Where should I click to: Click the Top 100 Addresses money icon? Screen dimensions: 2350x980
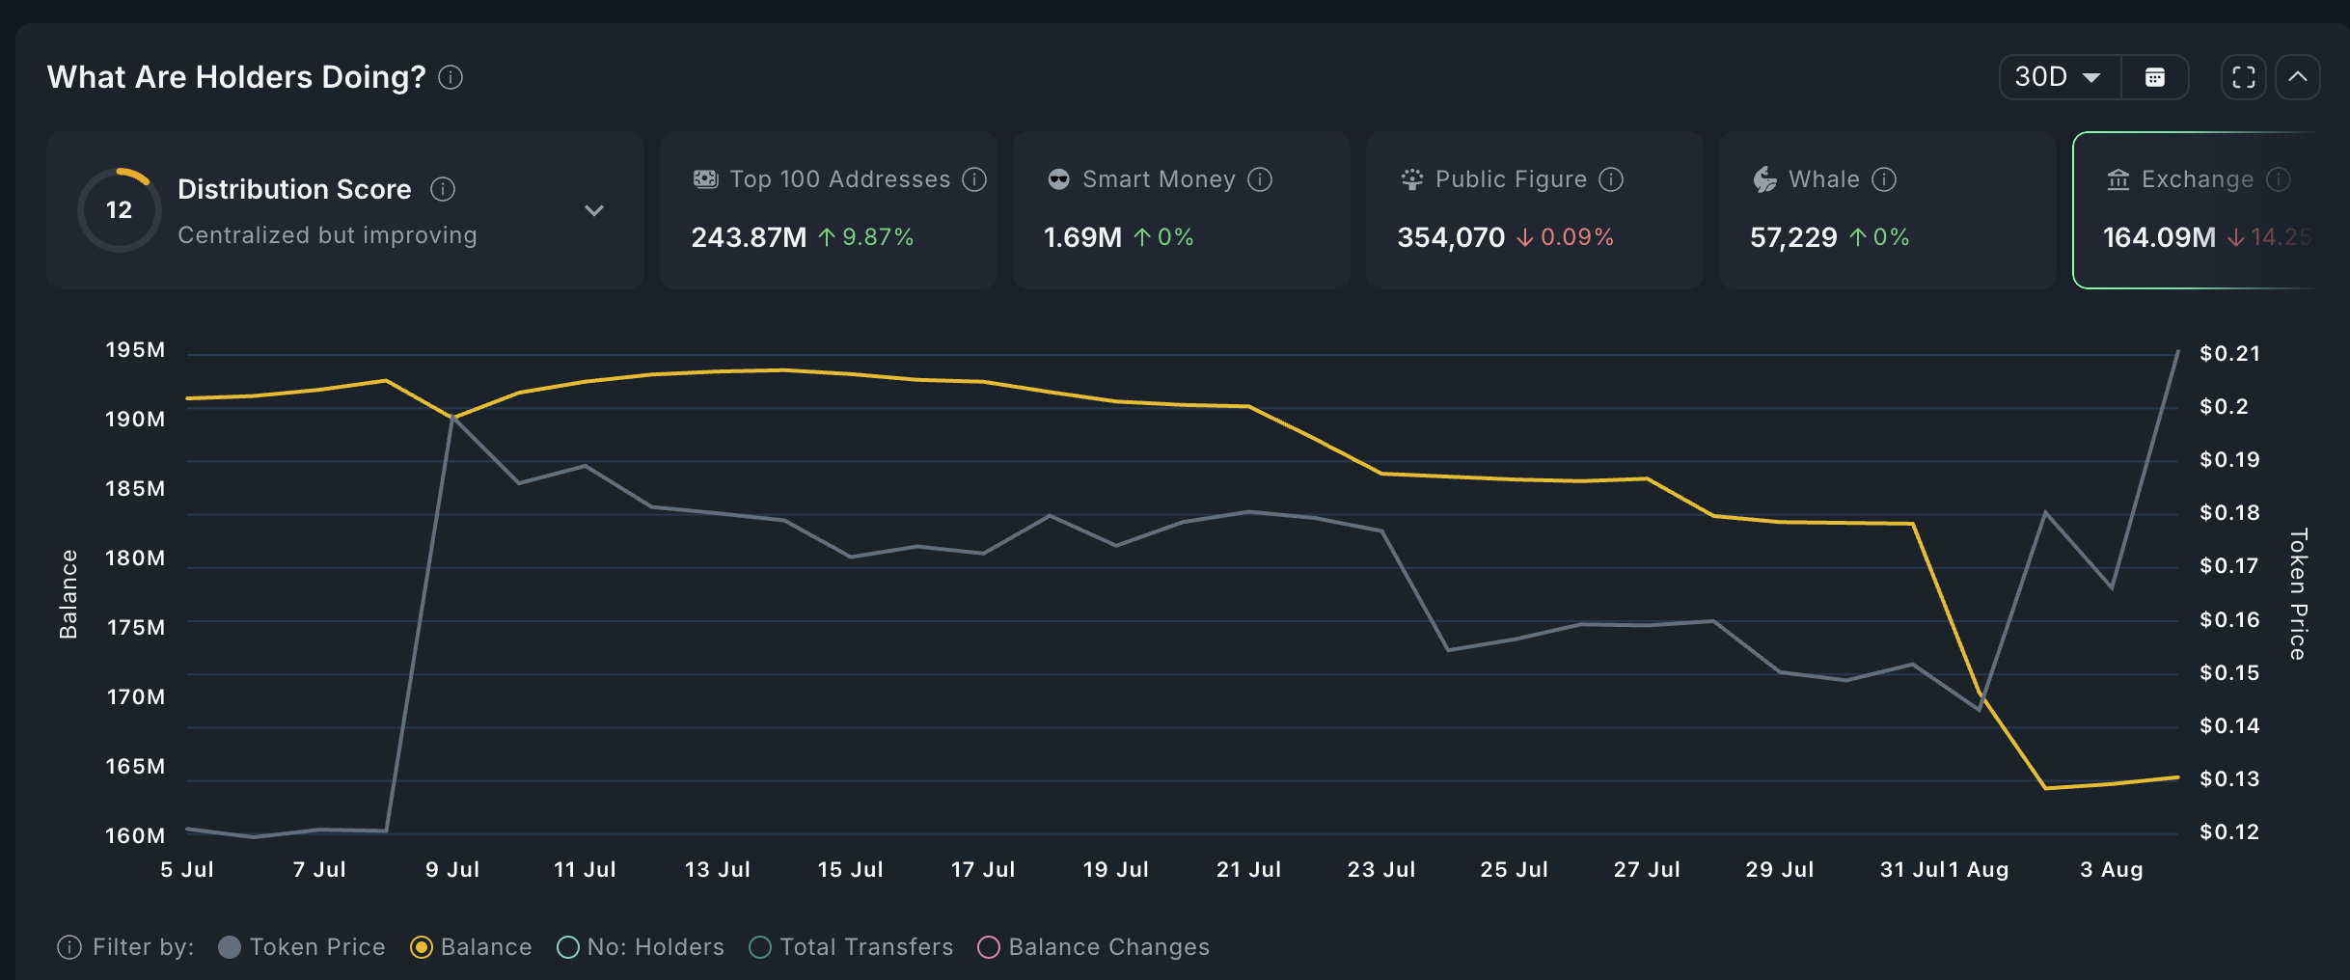703,178
